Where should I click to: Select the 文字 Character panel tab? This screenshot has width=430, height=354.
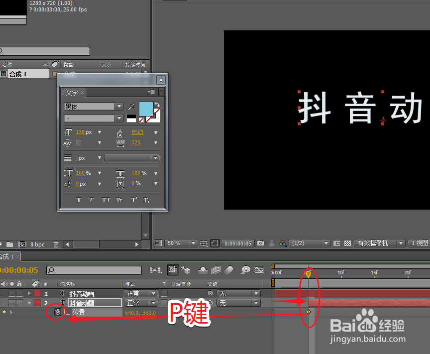(x=72, y=93)
